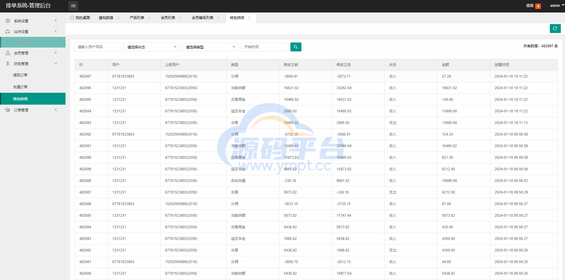The height and width of the screenshot is (280, 565).
Task: Open the admin user dropdown
Action: pos(557,6)
